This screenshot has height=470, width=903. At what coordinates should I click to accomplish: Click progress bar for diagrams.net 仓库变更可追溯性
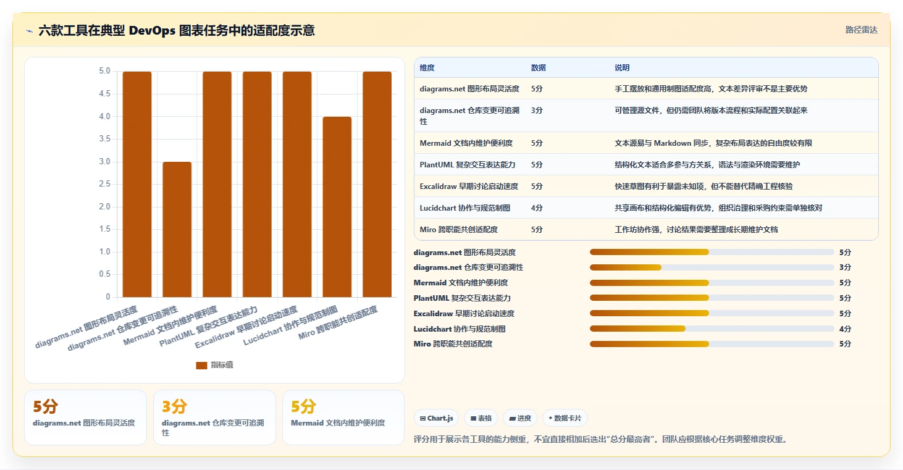tap(712, 267)
